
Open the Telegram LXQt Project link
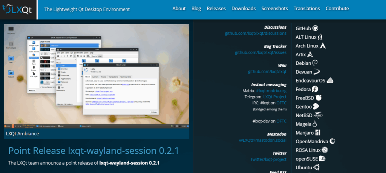pos(275,97)
